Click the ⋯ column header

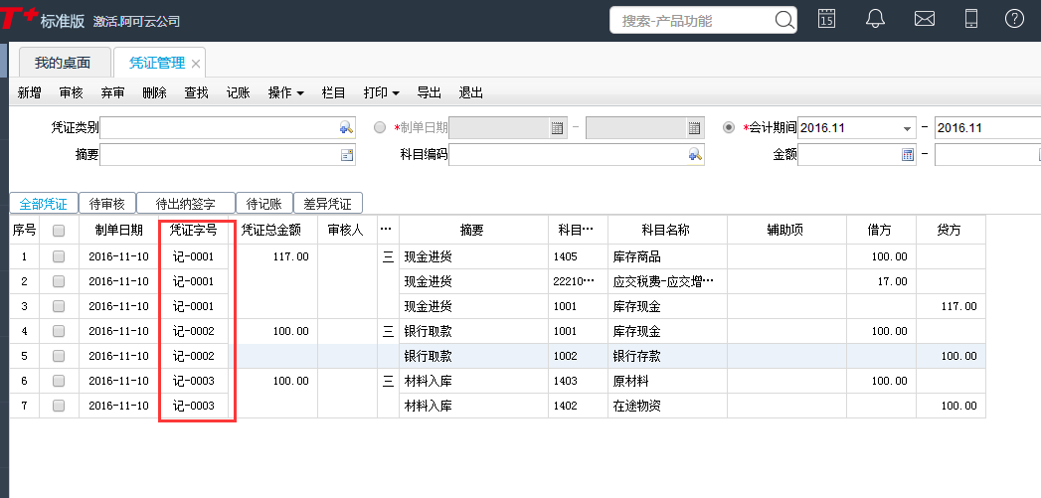(x=386, y=230)
